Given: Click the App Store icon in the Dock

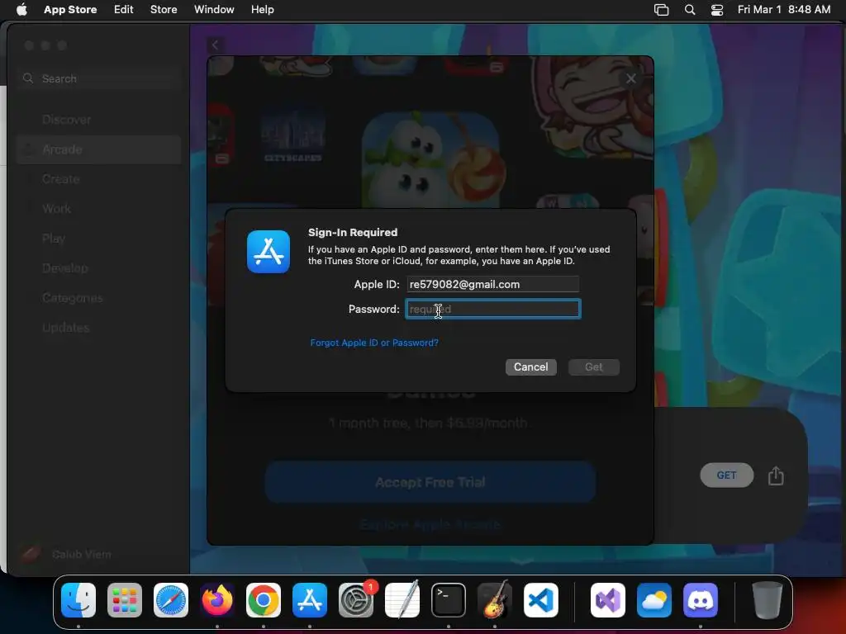Looking at the screenshot, I should 310,600.
